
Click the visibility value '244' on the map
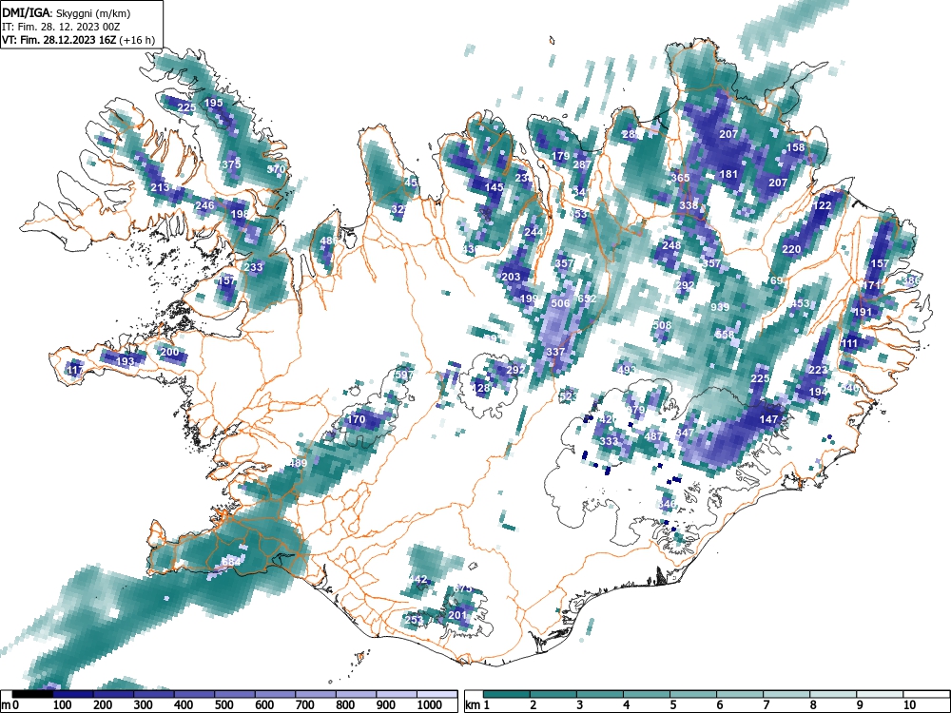(x=534, y=232)
